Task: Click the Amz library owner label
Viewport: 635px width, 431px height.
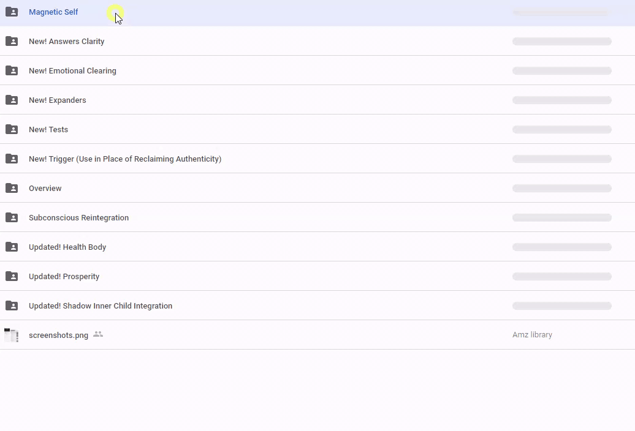Action: [x=532, y=335]
